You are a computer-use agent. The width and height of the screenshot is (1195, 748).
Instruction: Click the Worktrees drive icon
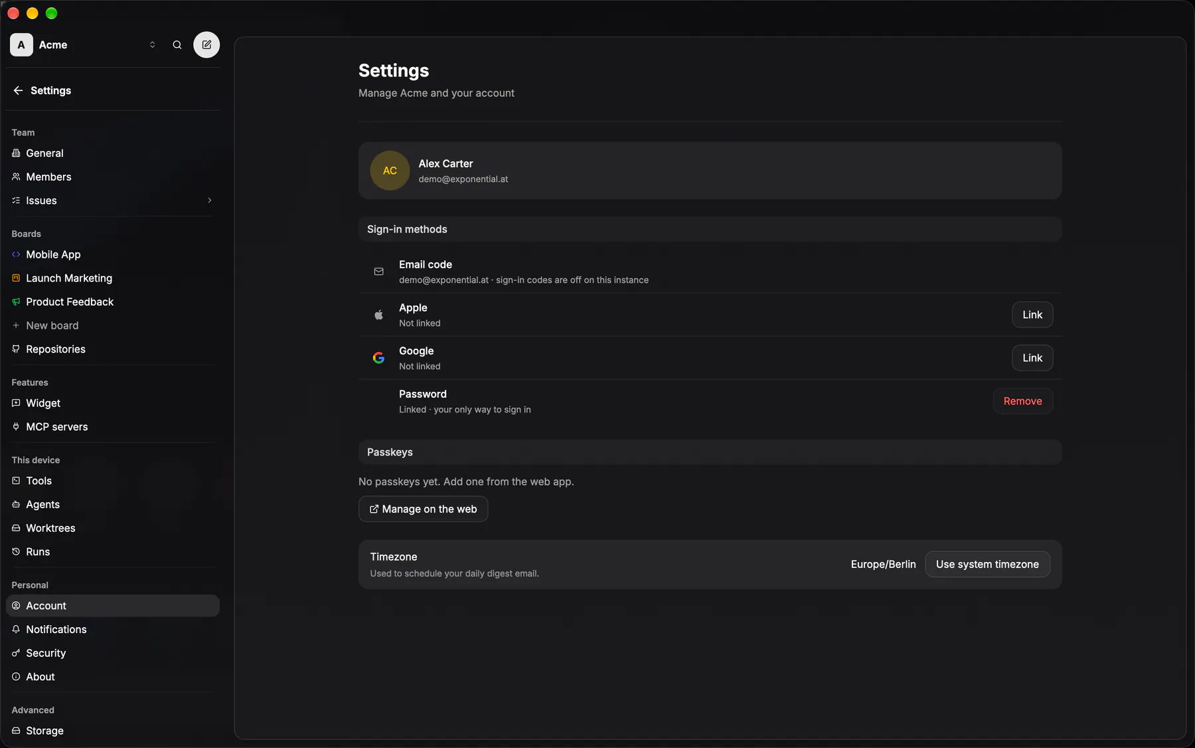coord(16,528)
